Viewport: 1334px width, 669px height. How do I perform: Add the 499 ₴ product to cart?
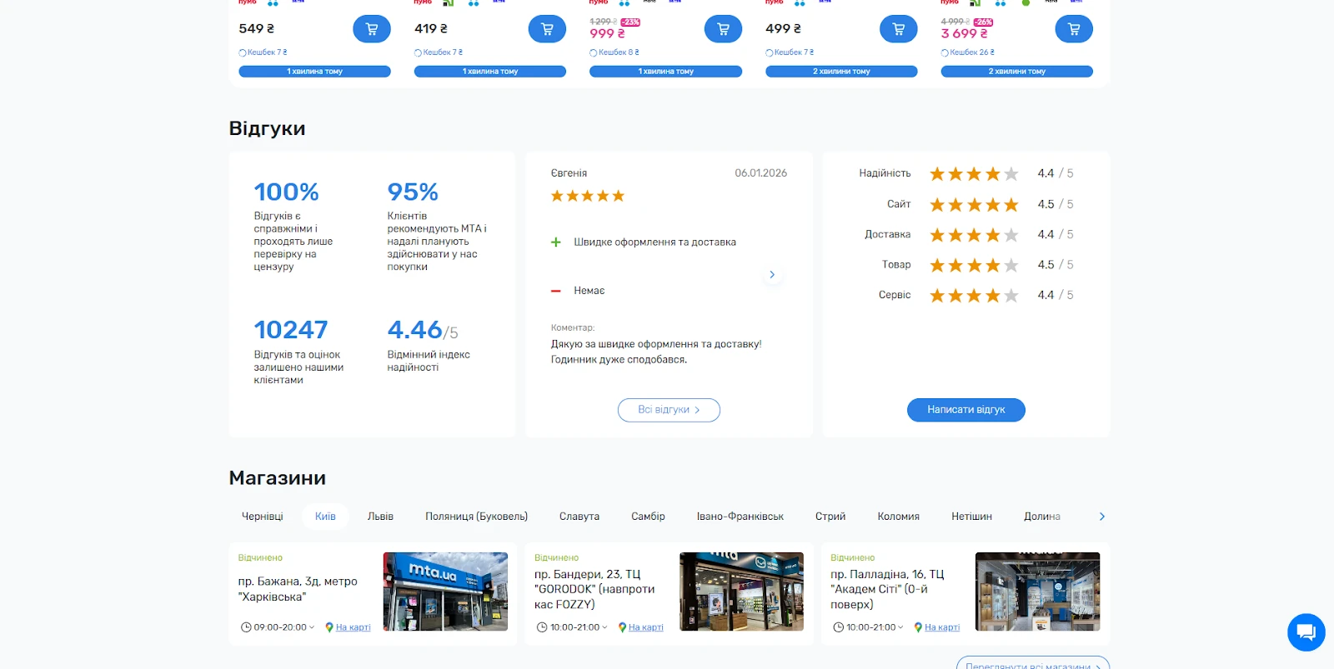[x=898, y=29]
